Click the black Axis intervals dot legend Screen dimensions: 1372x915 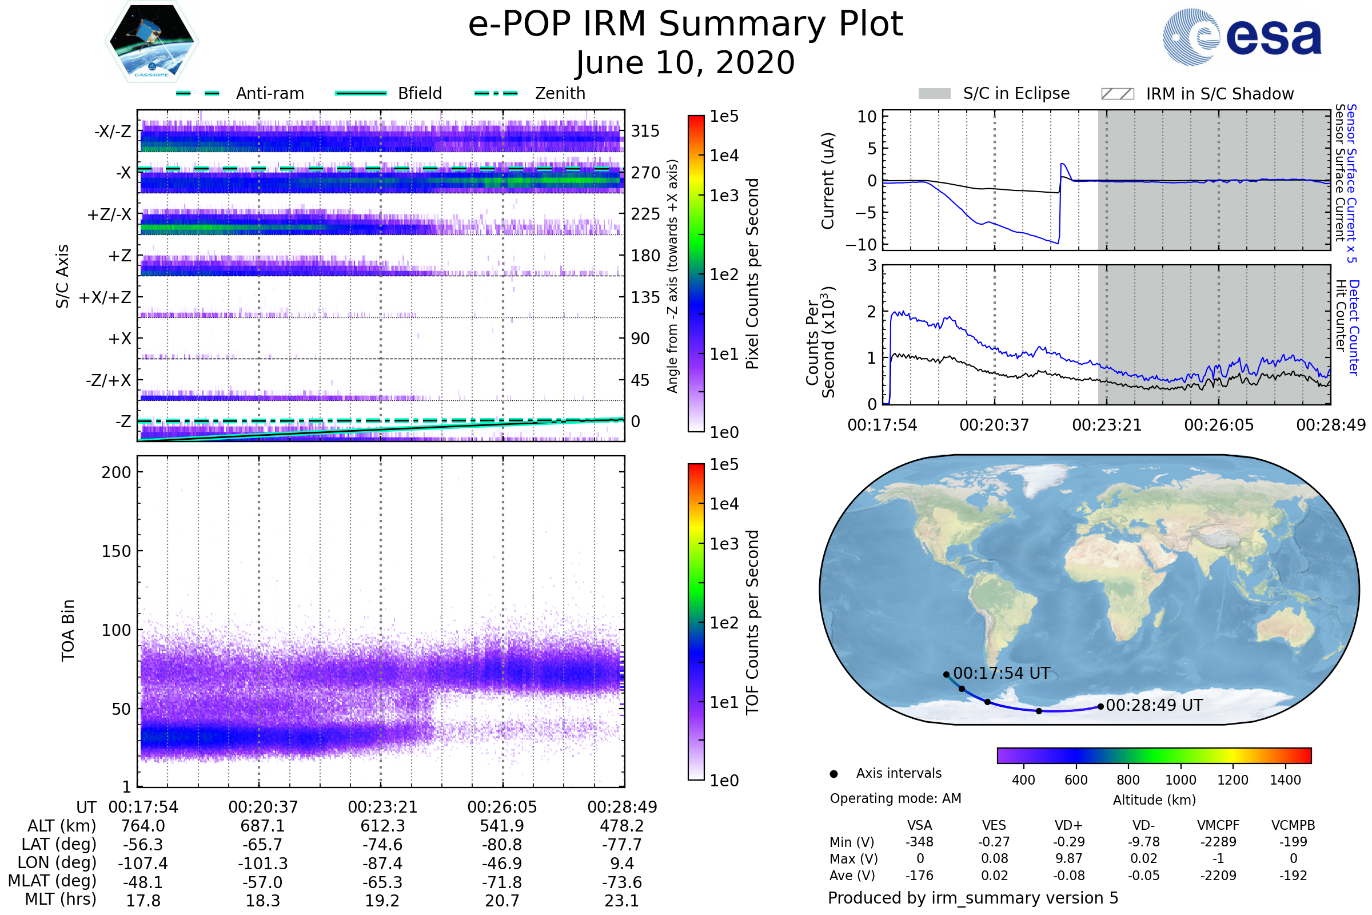[x=833, y=774]
